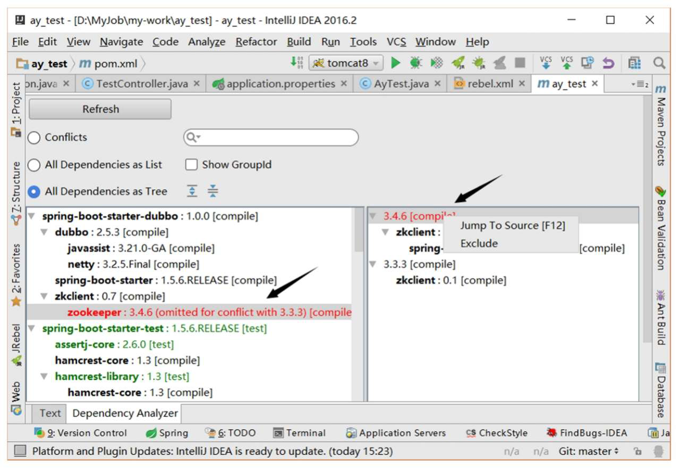Screen dimensions: 680x468
Task: Open the Refactor menu
Action: [x=256, y=41]
